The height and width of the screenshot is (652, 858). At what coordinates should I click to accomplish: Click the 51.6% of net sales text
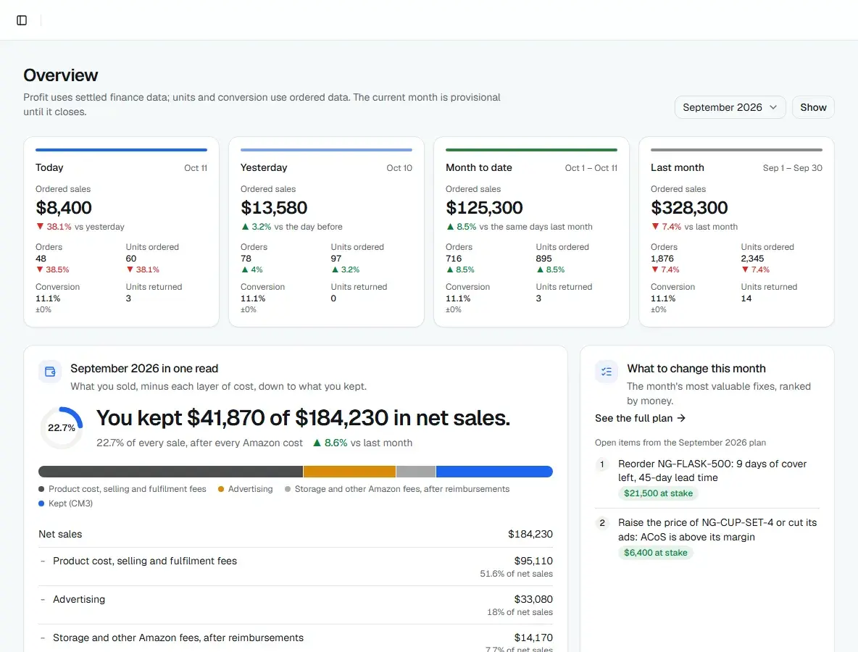[x=516, y=574]
